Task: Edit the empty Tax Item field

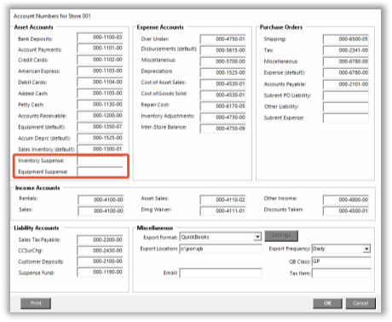Action: 341,273
